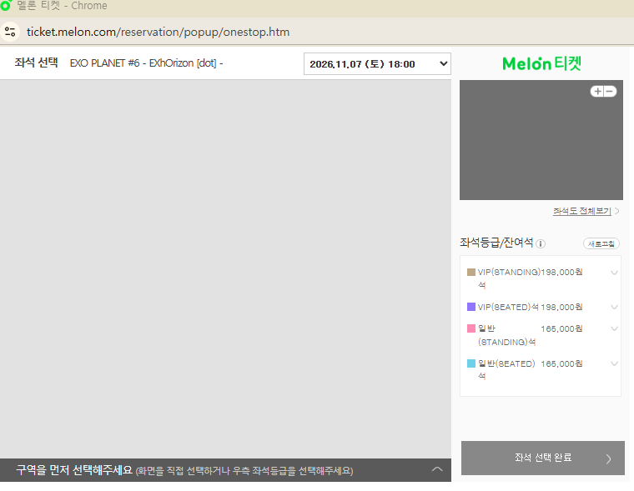Click the purple VIP(SEATED) color swatch
Viewport: 634px width, 491px height.
(471, 307)
